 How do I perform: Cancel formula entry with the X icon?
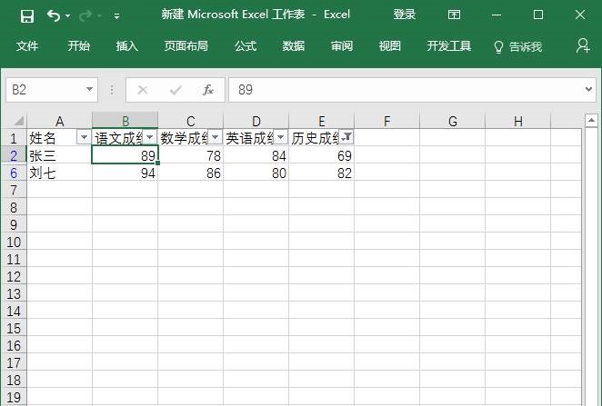pos(143,90)
